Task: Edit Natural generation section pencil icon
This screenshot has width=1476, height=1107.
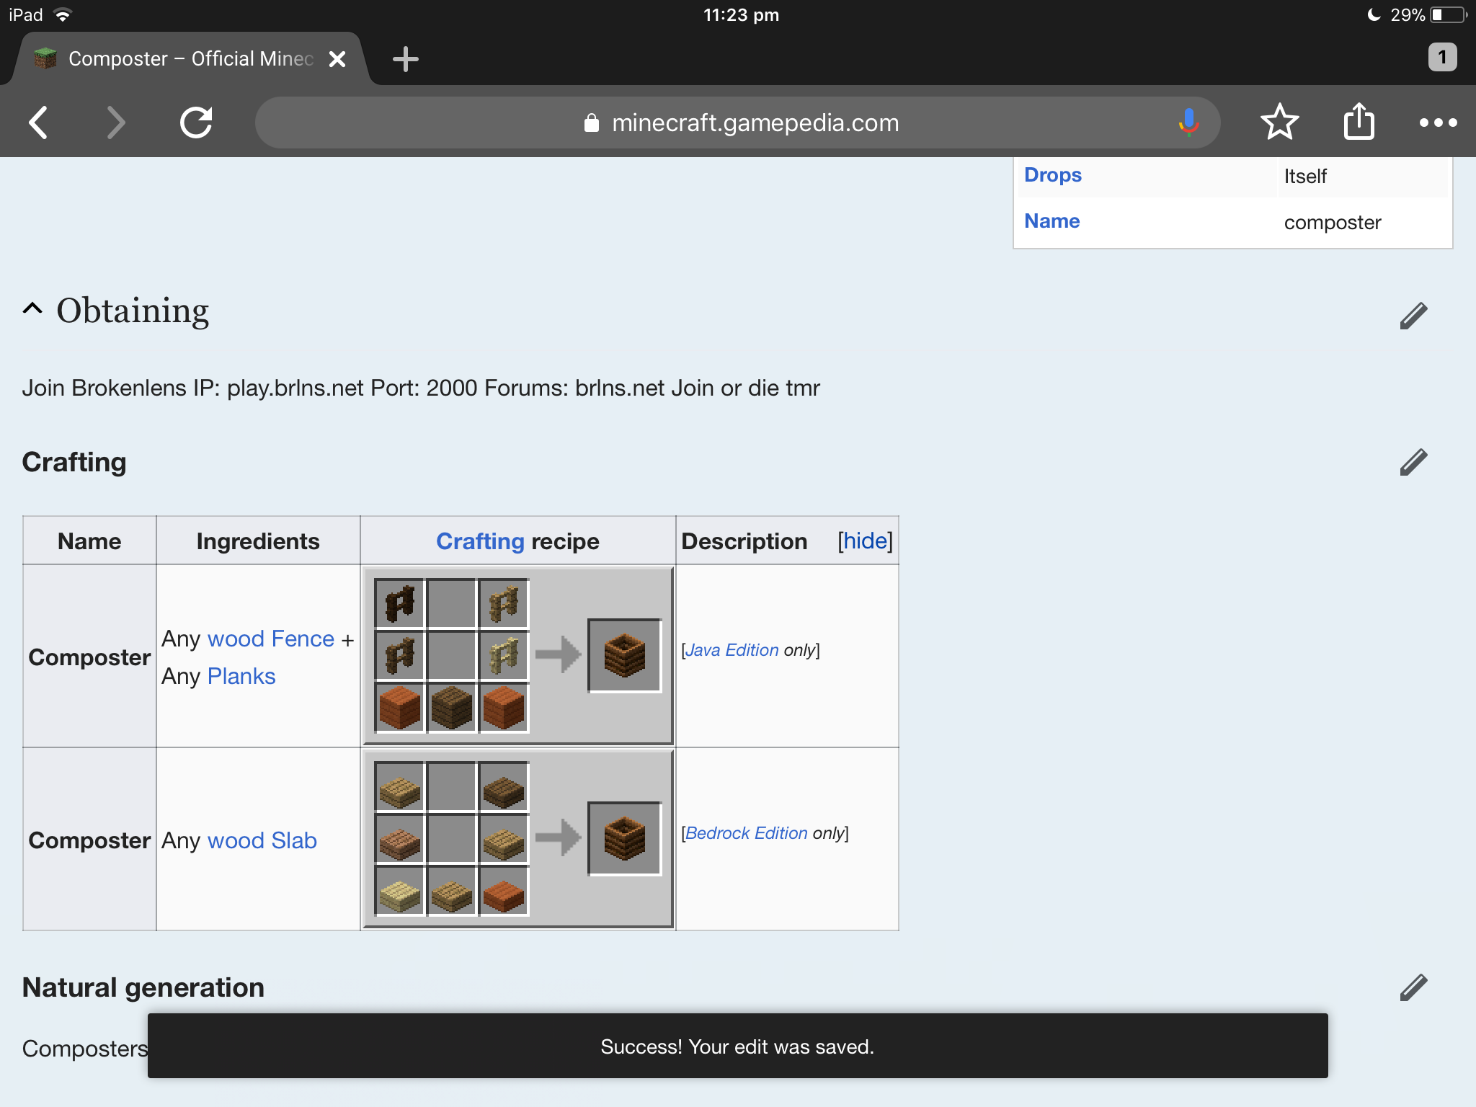Action: point(1413,987)
